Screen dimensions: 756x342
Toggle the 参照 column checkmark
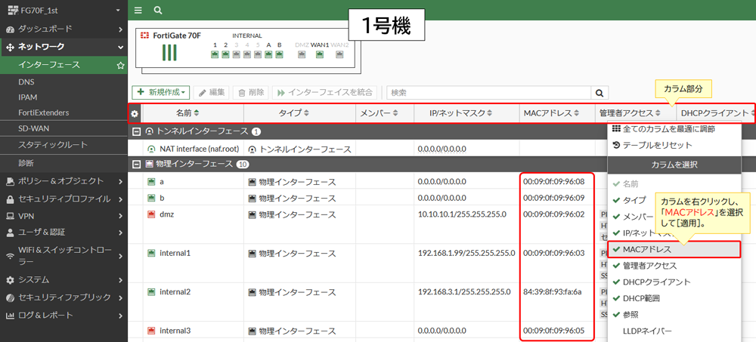tap(615, 315)
